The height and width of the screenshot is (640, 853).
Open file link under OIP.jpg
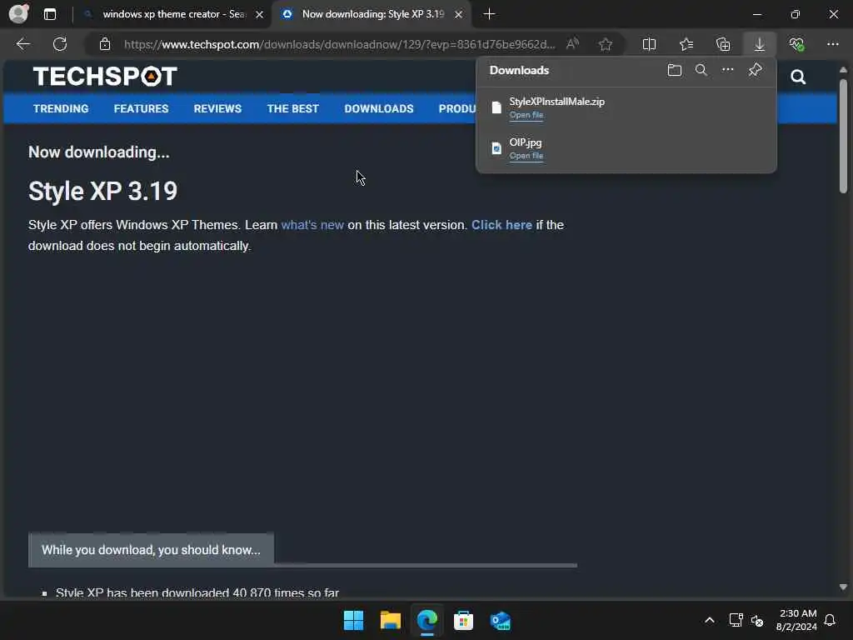click(526, 156)
